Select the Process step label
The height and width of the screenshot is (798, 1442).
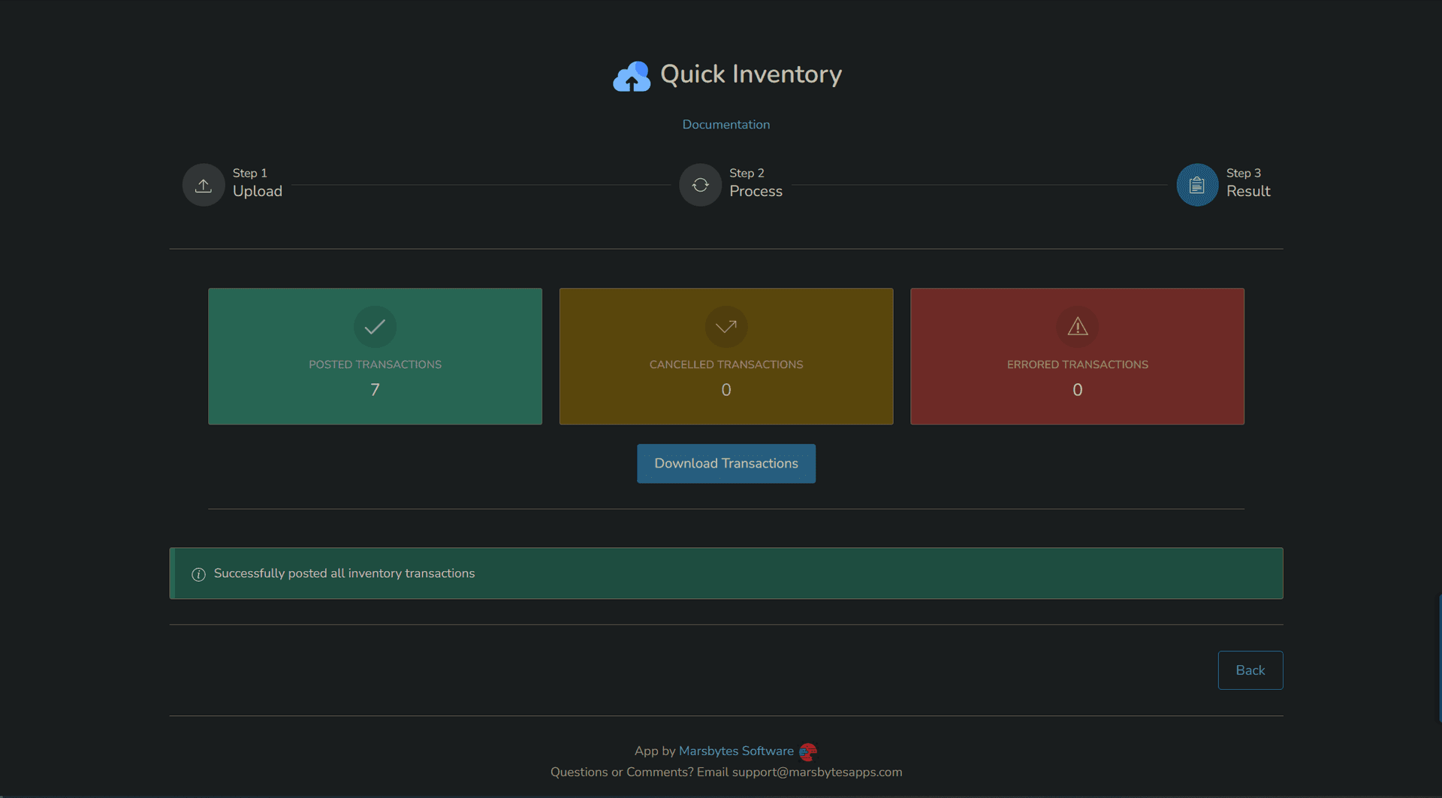tap(756, 192)
